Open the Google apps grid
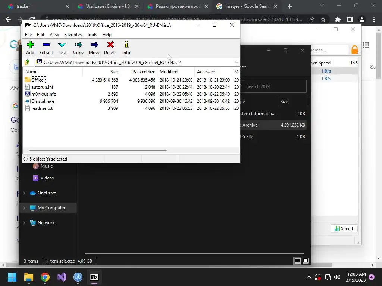Image resolution: width=382 pixels, height=286 pixels. 366,45
